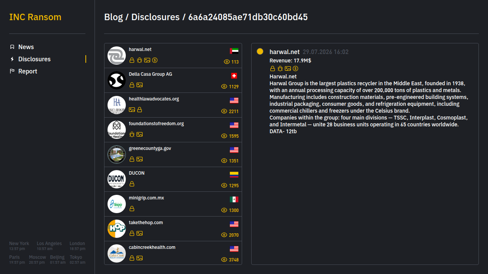This screenshot has width=488, height=274.
Task: Click the Blog breadcrumb in page heading
Action: point(114,17)
